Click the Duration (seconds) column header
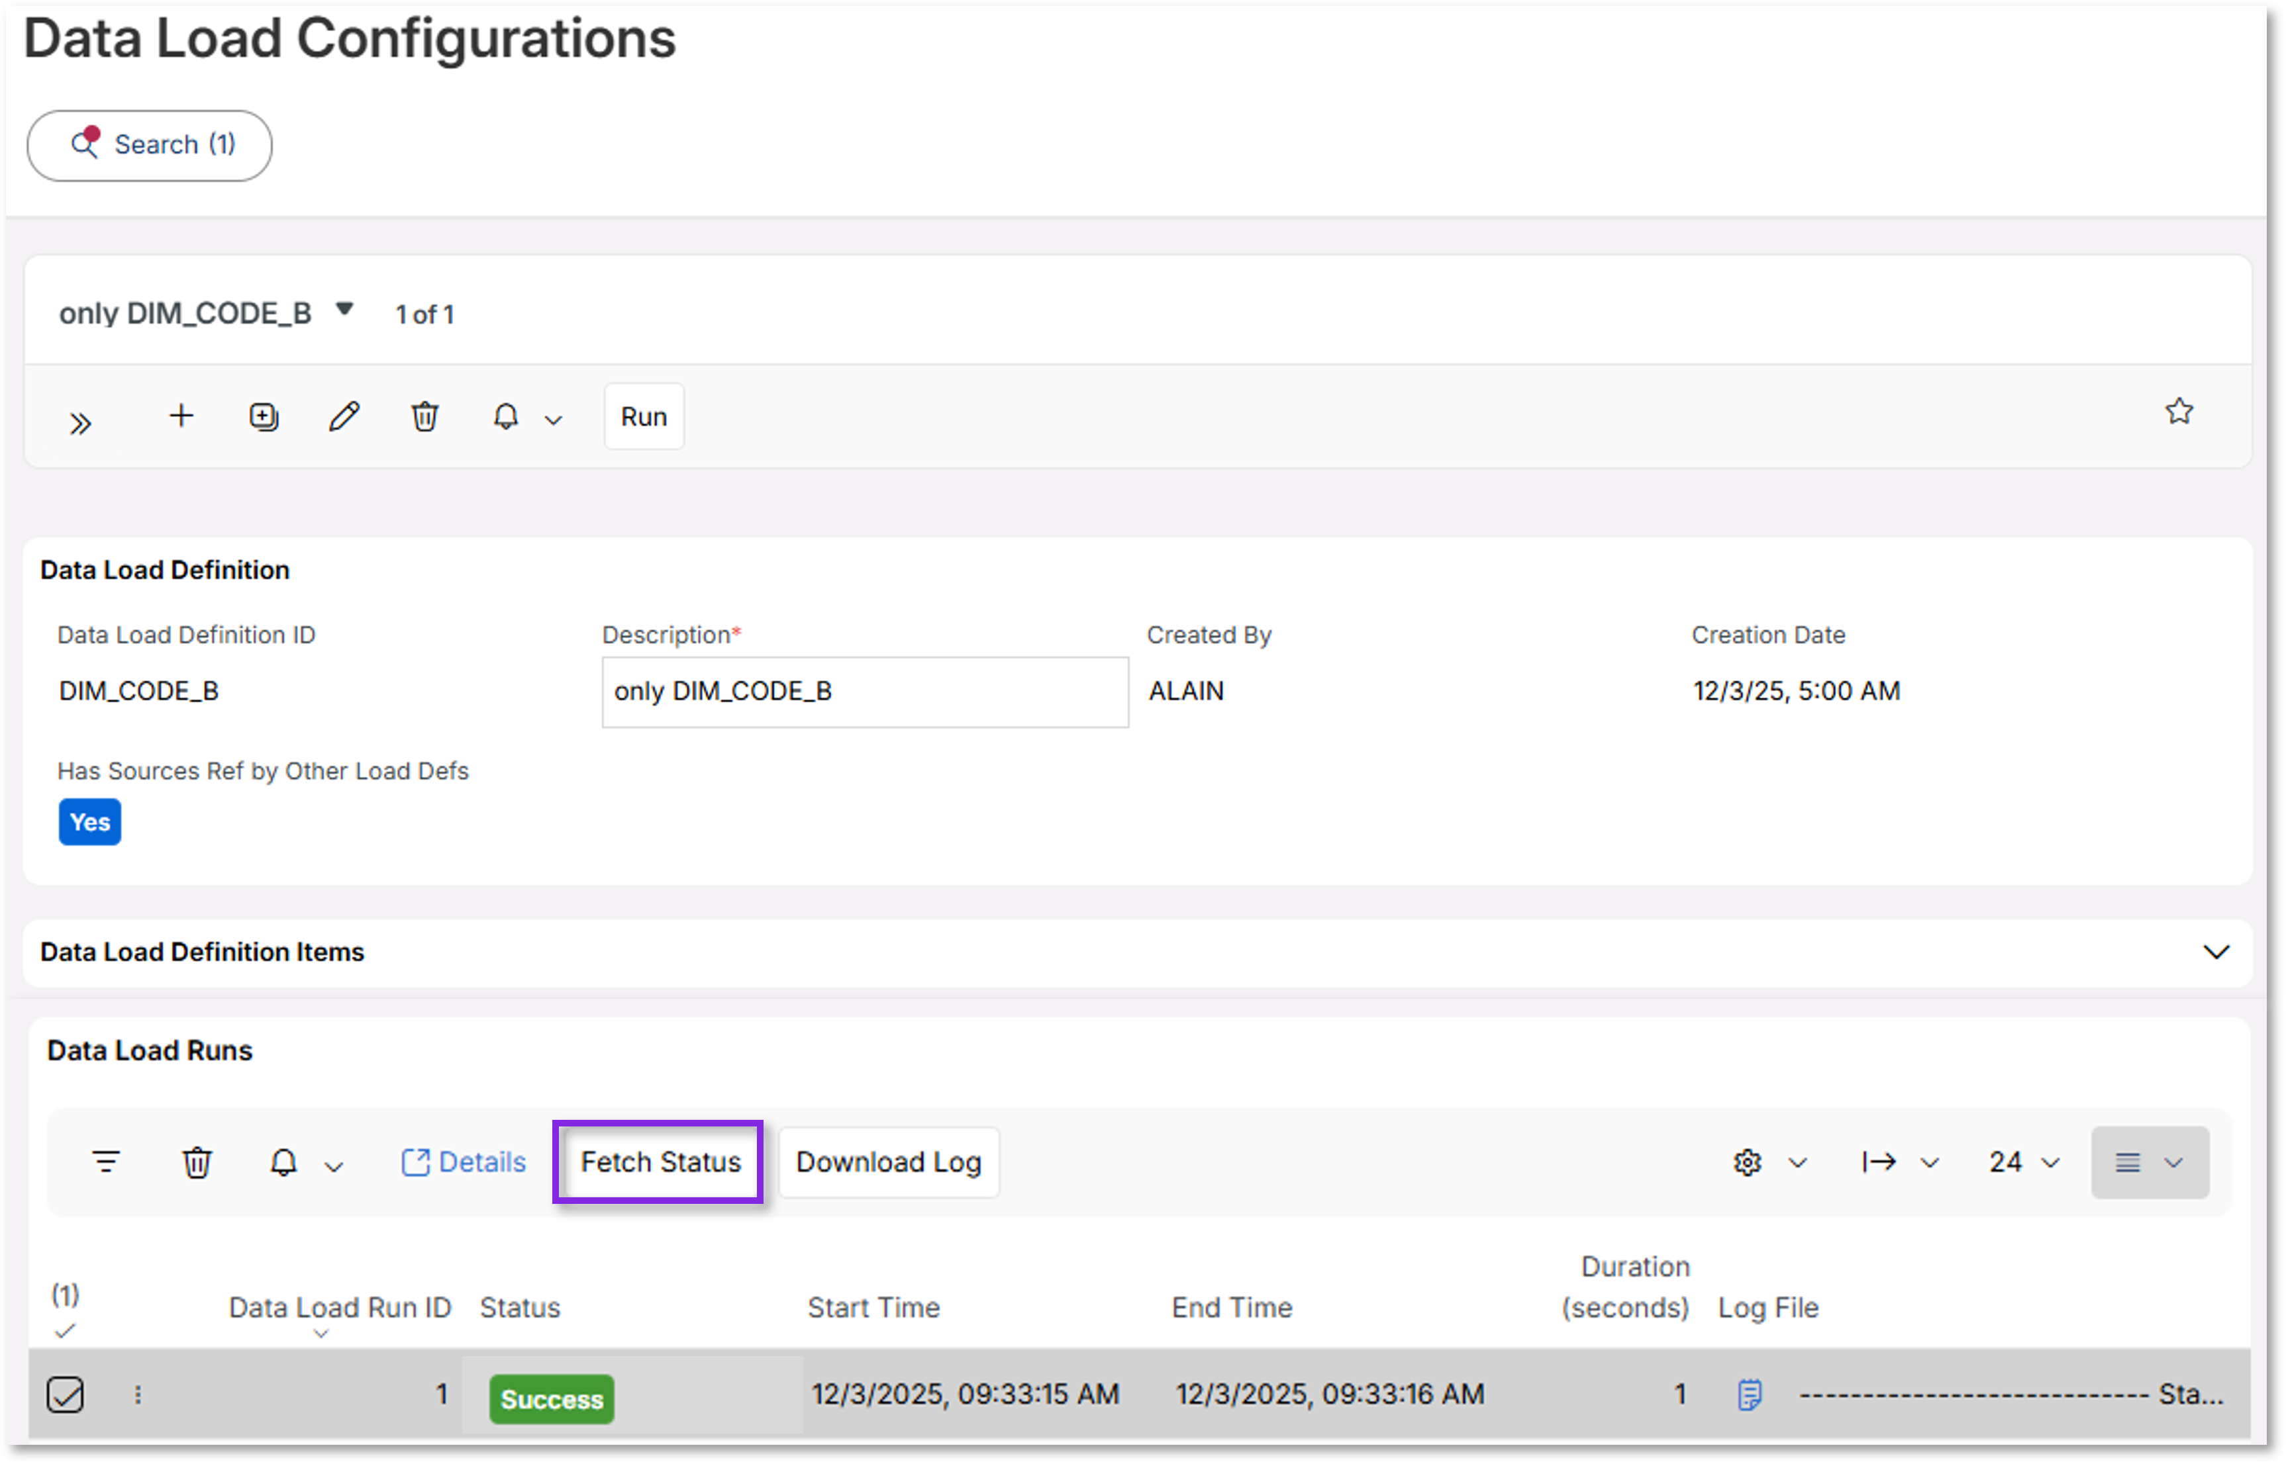The height and width of the screenshot is (1464, 2286). pos(1624,1287)
